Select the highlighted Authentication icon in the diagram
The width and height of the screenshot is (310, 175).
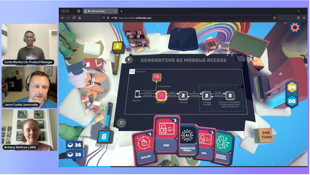[x=156, y=77]
